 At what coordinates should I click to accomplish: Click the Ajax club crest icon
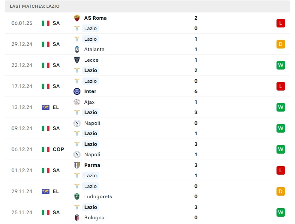(77, 102)
